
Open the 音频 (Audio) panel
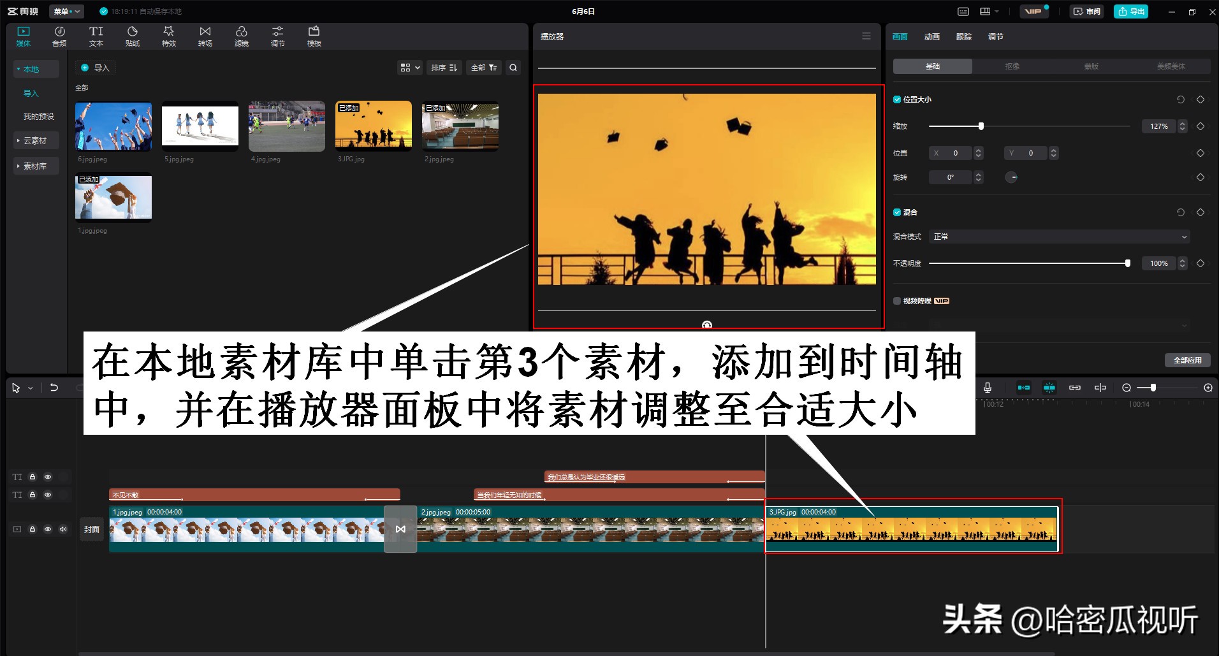(x=59, y=35)
